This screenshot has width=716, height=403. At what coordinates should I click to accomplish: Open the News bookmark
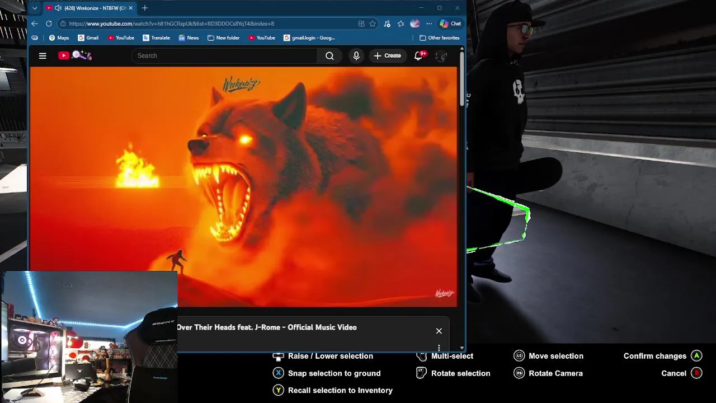pyautogui.click(x=189, y=38)
